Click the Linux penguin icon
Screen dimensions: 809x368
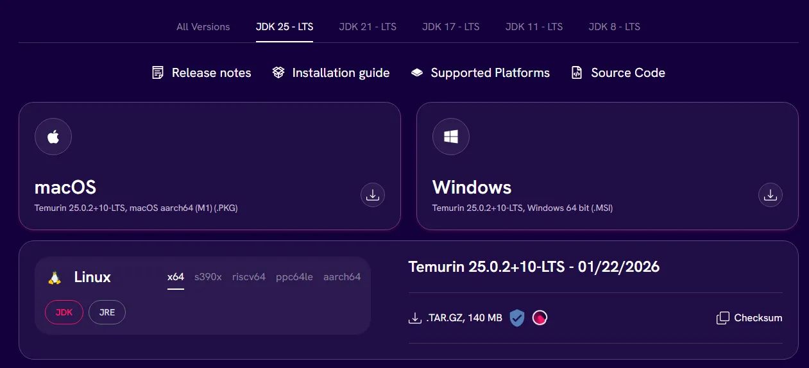tap(55, 278)
